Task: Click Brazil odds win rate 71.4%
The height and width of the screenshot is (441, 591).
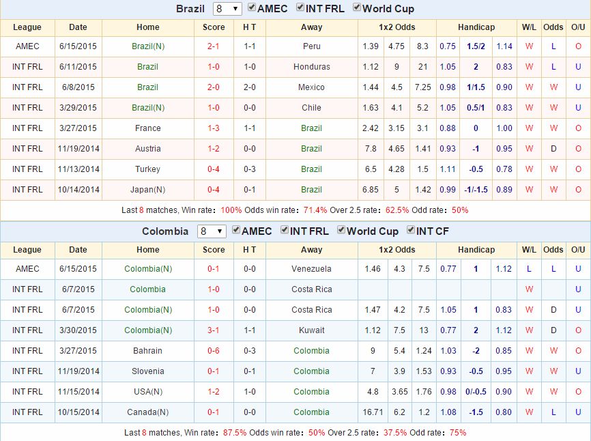Action: (315, 210)
